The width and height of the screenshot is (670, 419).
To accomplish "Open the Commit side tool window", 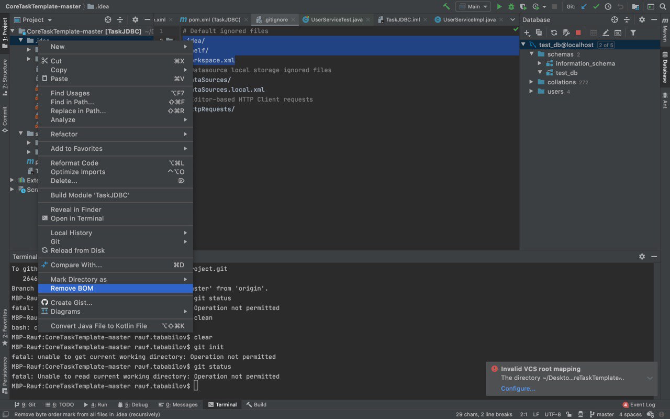I will tap(5, 119).
